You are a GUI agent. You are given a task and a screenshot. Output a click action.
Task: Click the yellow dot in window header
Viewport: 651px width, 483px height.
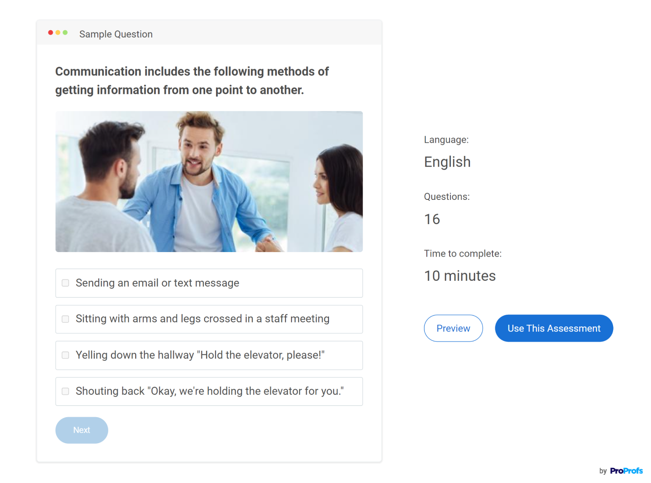click(58, 32)
